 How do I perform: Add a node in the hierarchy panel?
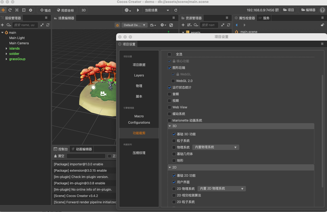click(x=2, y=25)
